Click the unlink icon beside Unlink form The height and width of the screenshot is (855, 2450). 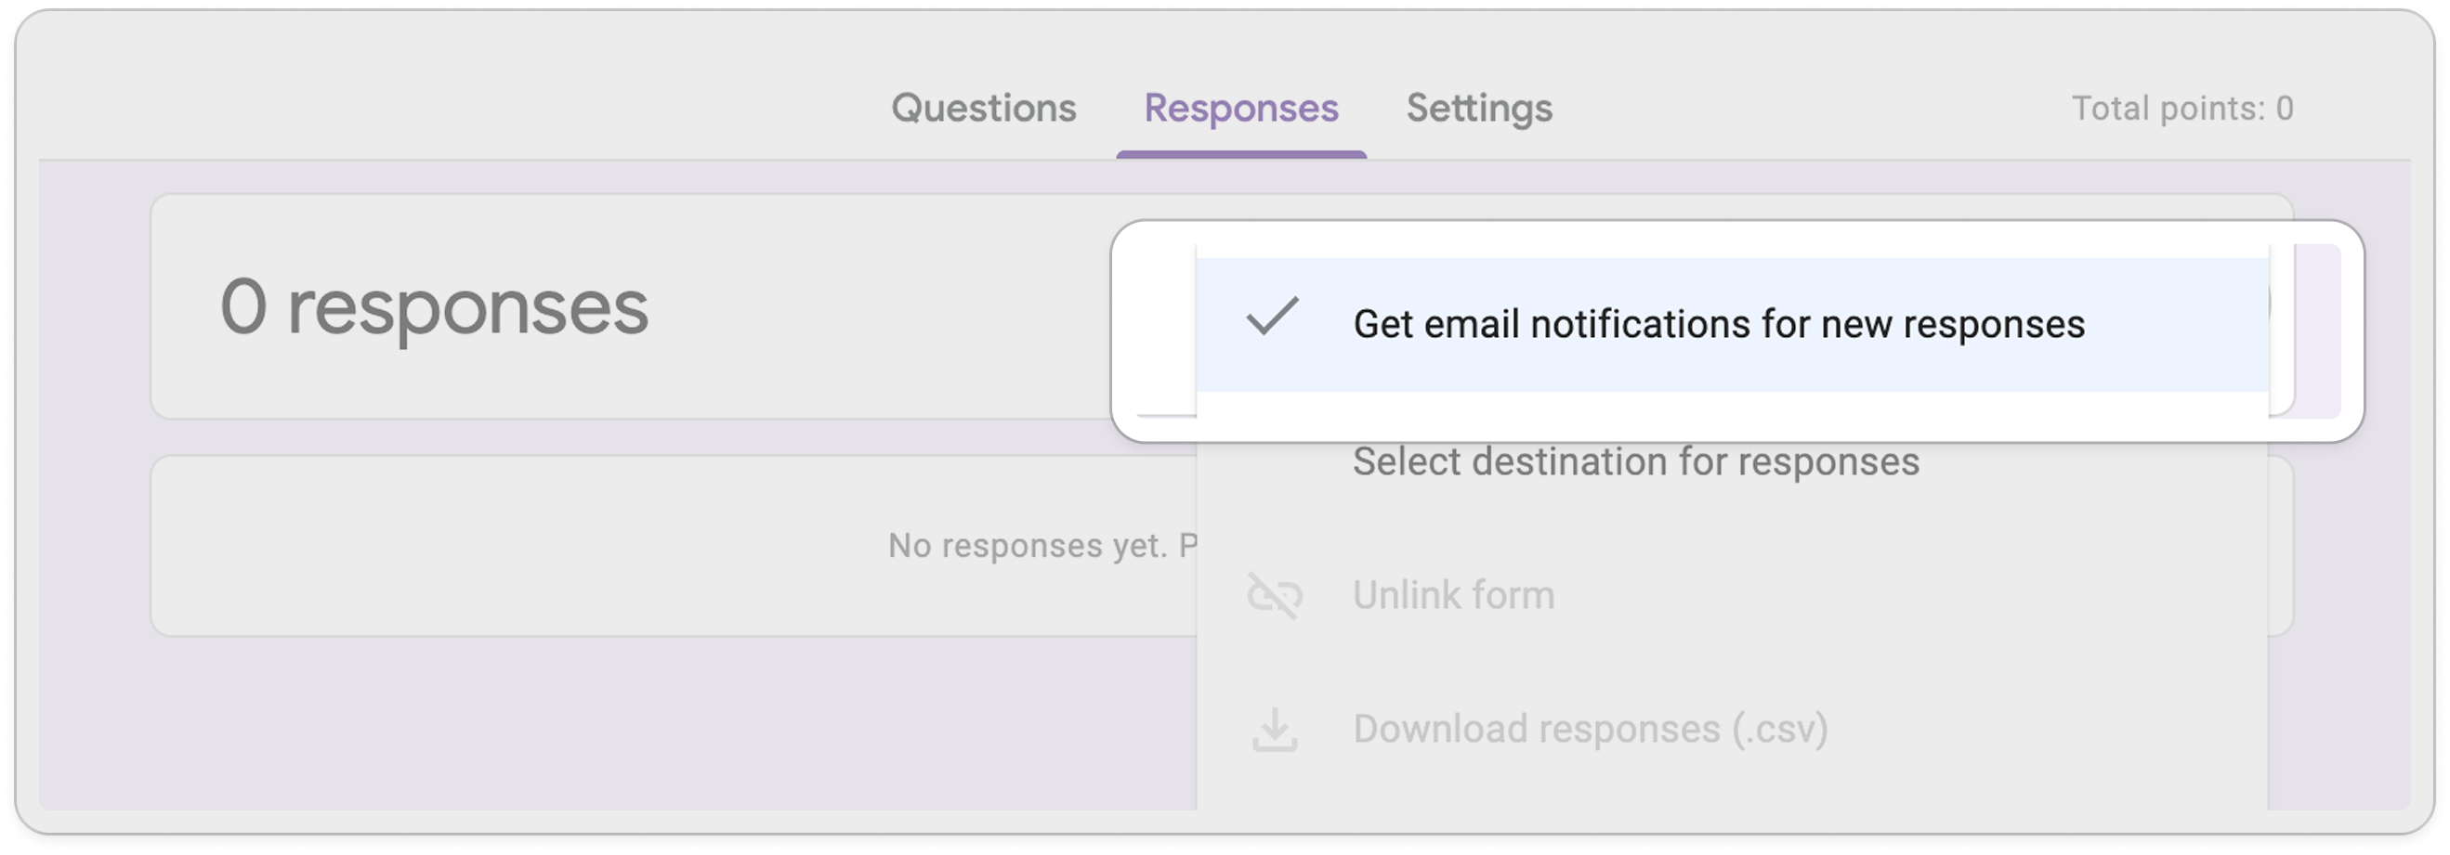point(1275,596)
